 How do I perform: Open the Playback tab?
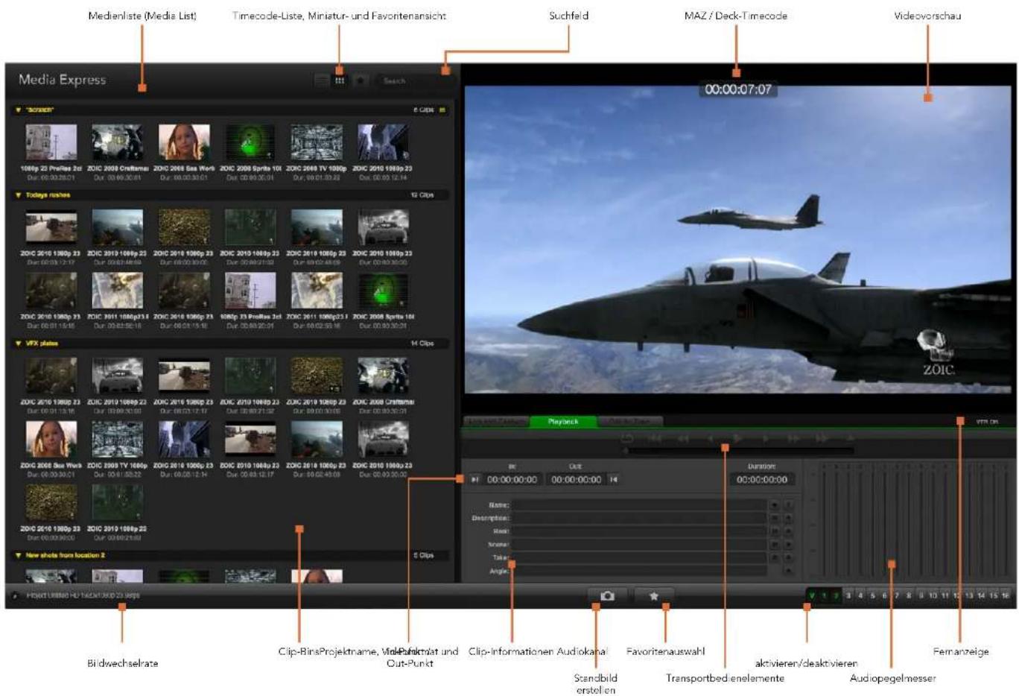pos(563,422)
